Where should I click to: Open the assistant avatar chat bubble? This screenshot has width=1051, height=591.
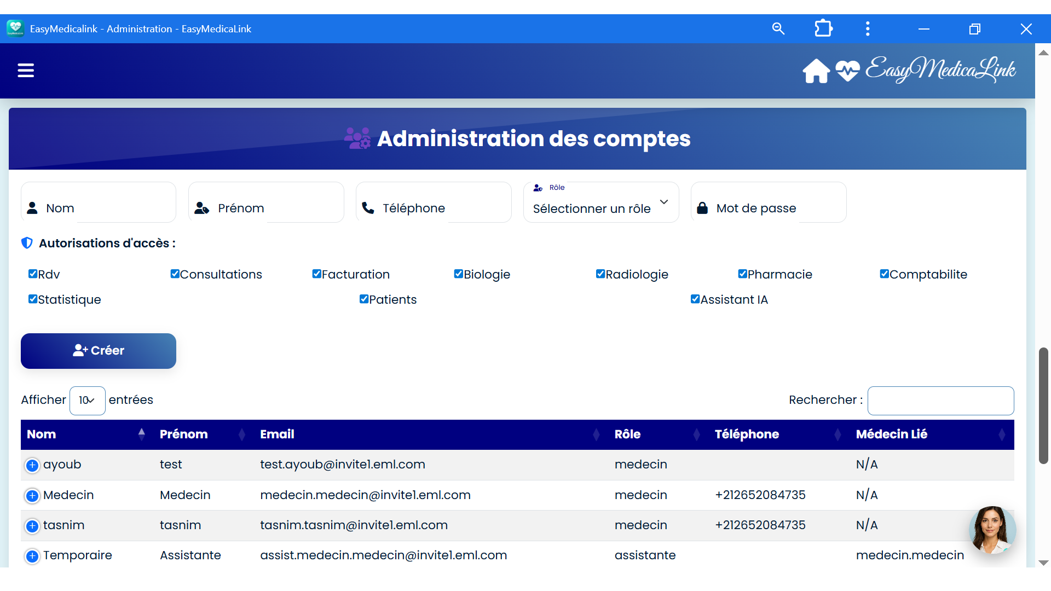[992, 530]
